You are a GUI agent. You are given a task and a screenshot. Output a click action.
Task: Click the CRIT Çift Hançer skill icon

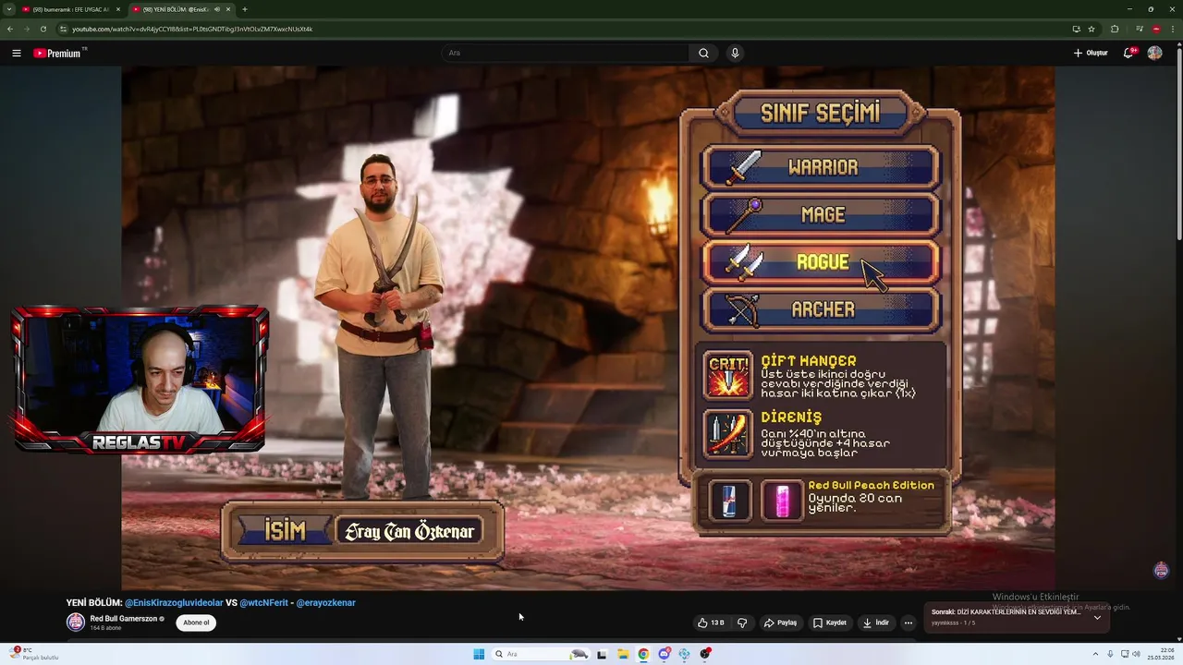pos(728,375)
